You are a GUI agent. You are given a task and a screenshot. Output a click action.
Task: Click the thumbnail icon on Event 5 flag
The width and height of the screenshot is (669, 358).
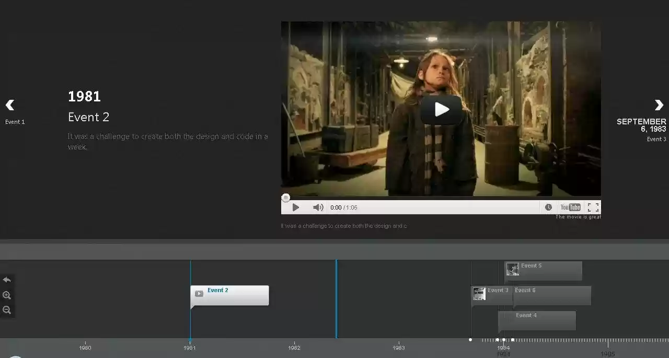point(512,269)
